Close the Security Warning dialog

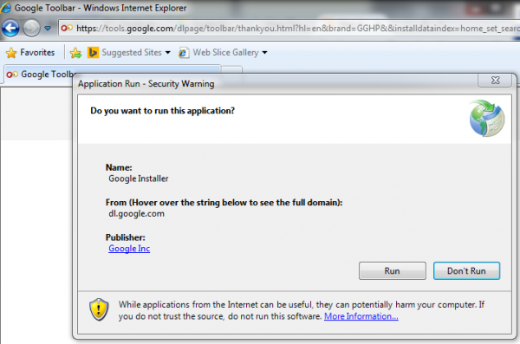(495, 81)
